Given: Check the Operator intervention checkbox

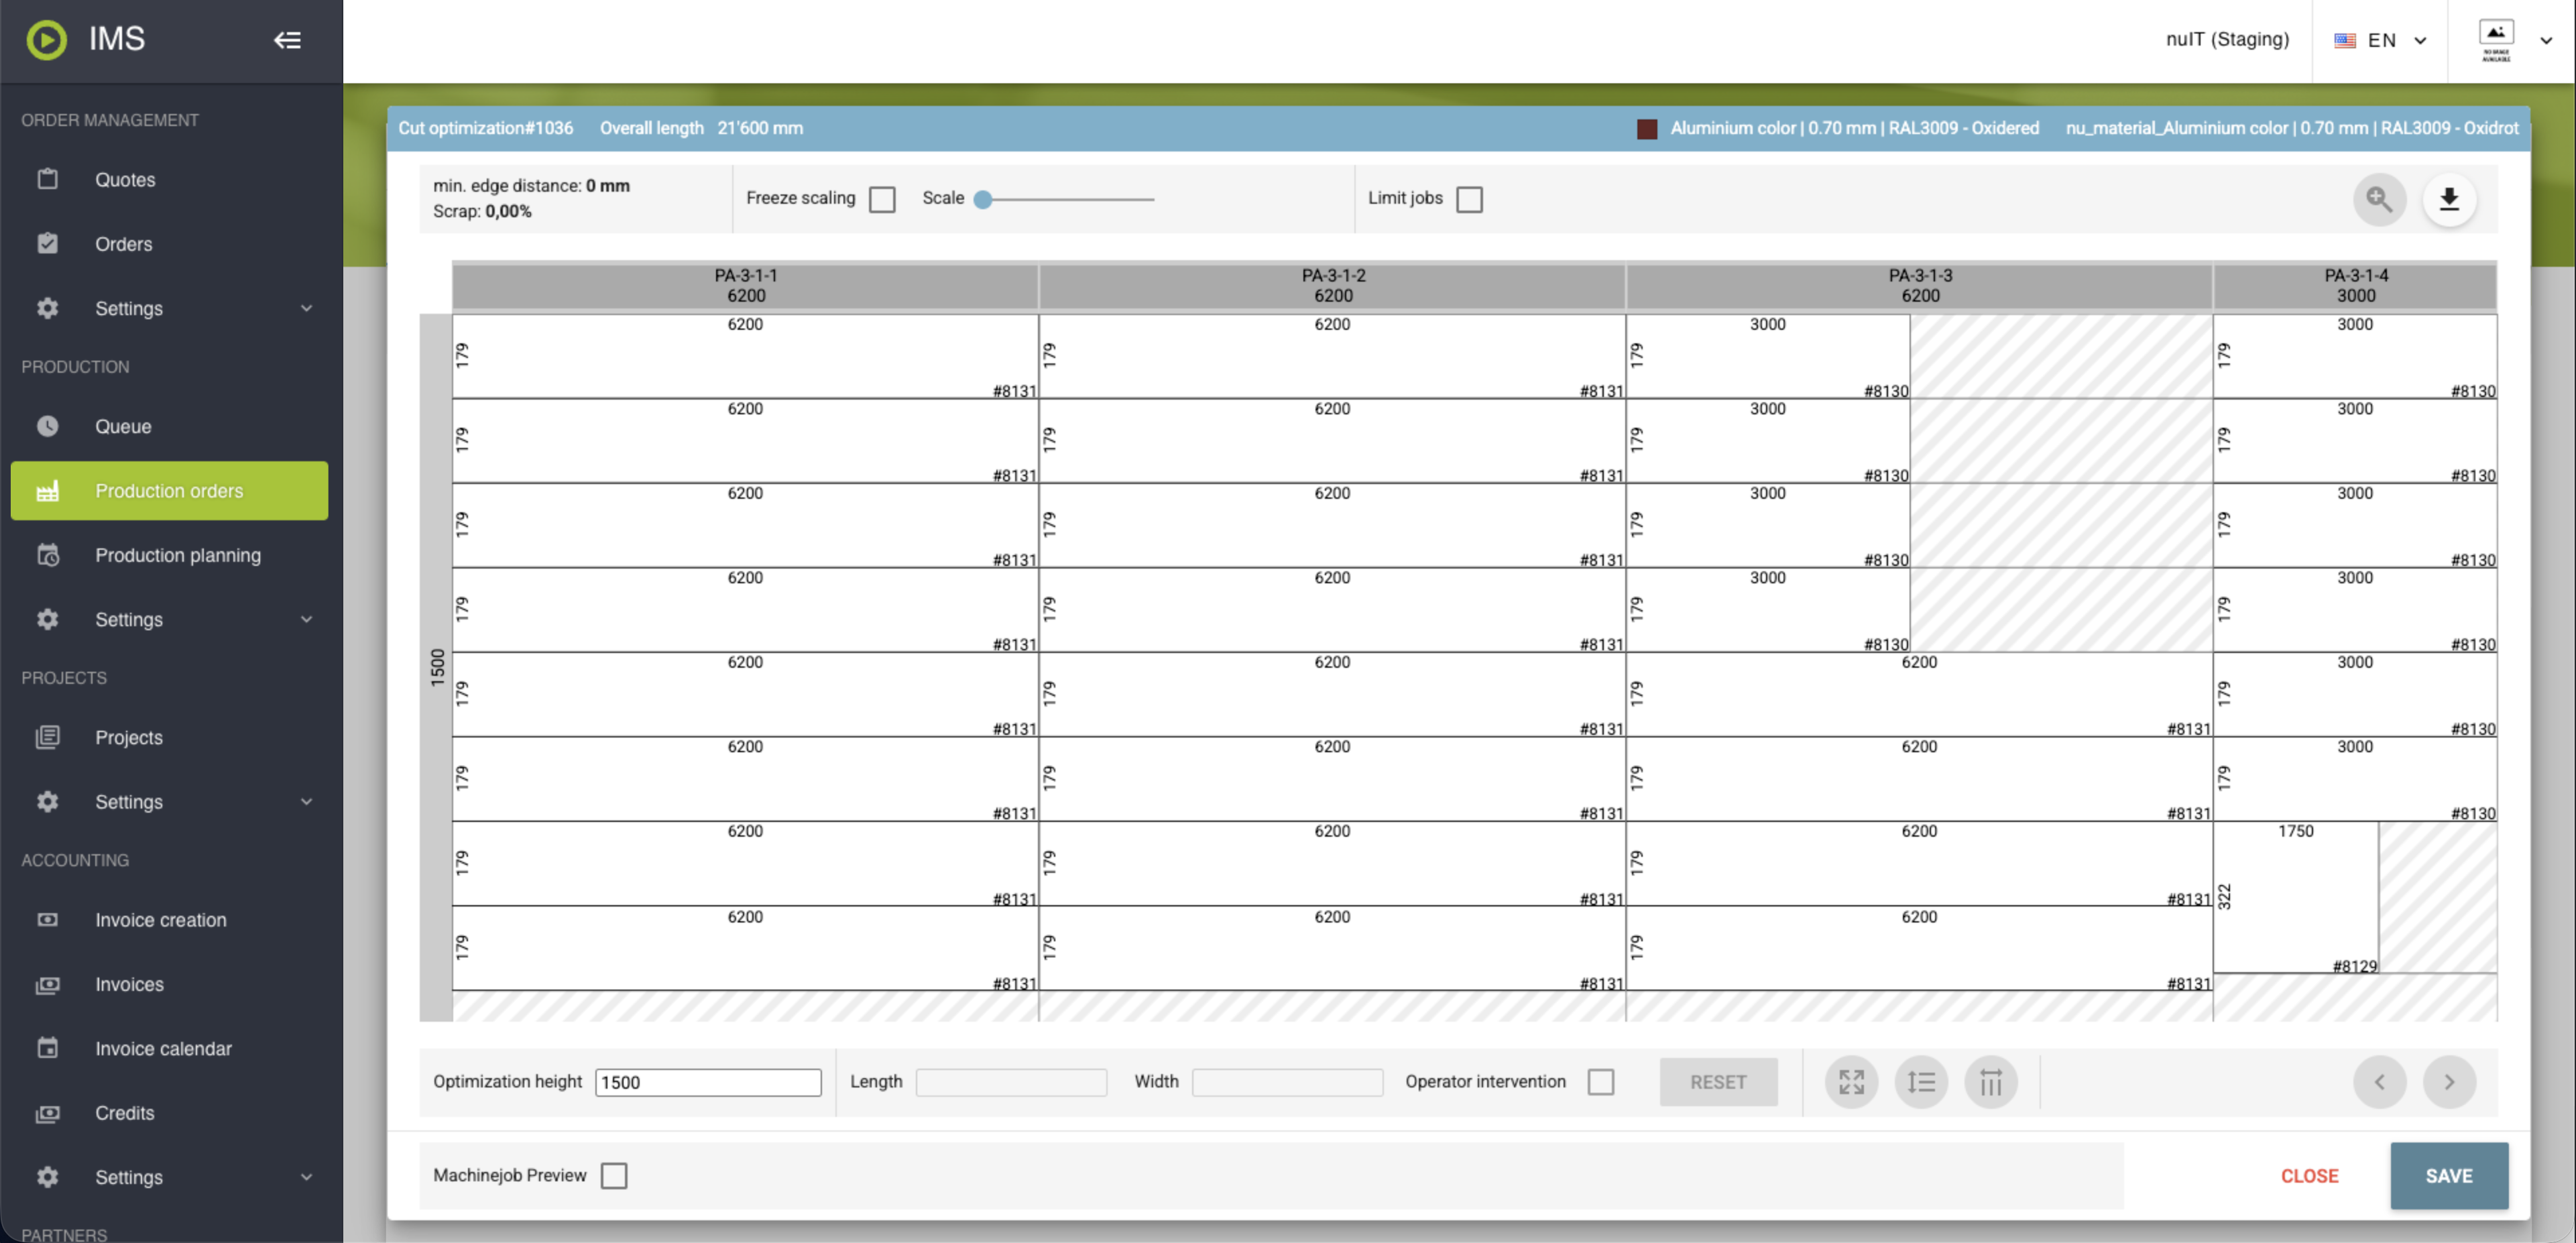Looking at the screenshot, I should [1601, 1082].
